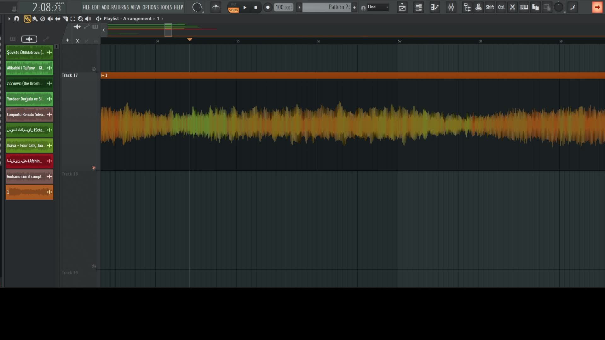Choose the Select marquee tool
This screenshot has width=605, height=340.
pyautogui.click(x=73, y=19)
